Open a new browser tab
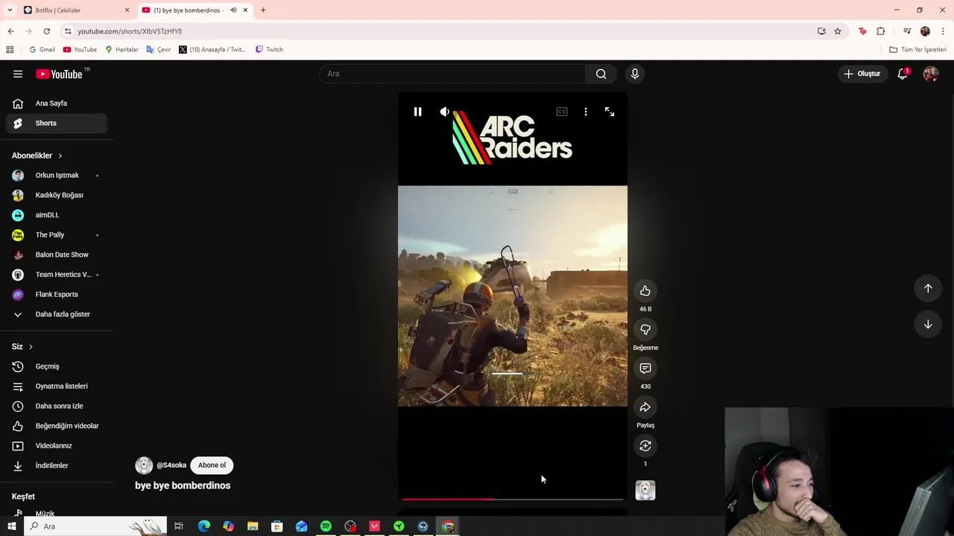954x536 pixels. [x=263, y=10]
